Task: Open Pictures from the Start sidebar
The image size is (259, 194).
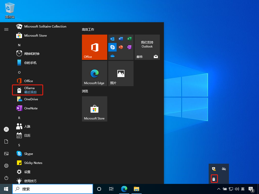Action: (6, 154)
